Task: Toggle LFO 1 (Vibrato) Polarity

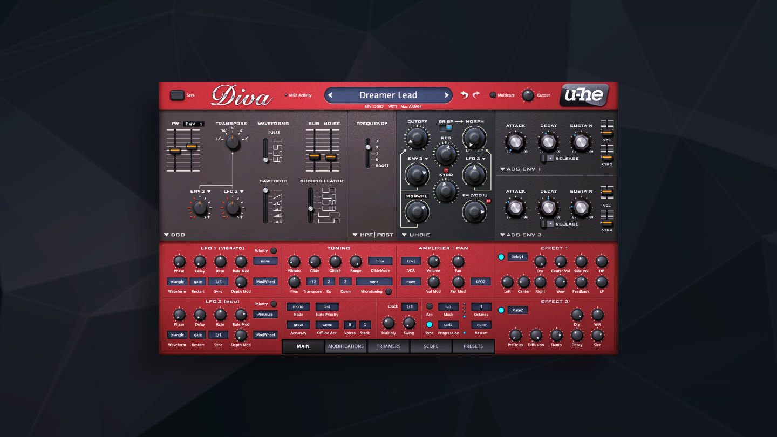Action: (274, 251)
